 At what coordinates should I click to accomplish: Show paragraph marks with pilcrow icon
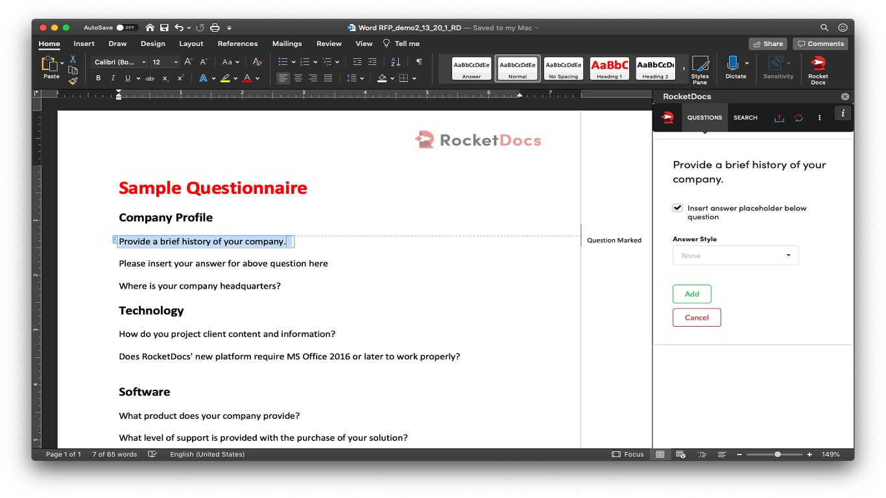click(x=419, y=62)
